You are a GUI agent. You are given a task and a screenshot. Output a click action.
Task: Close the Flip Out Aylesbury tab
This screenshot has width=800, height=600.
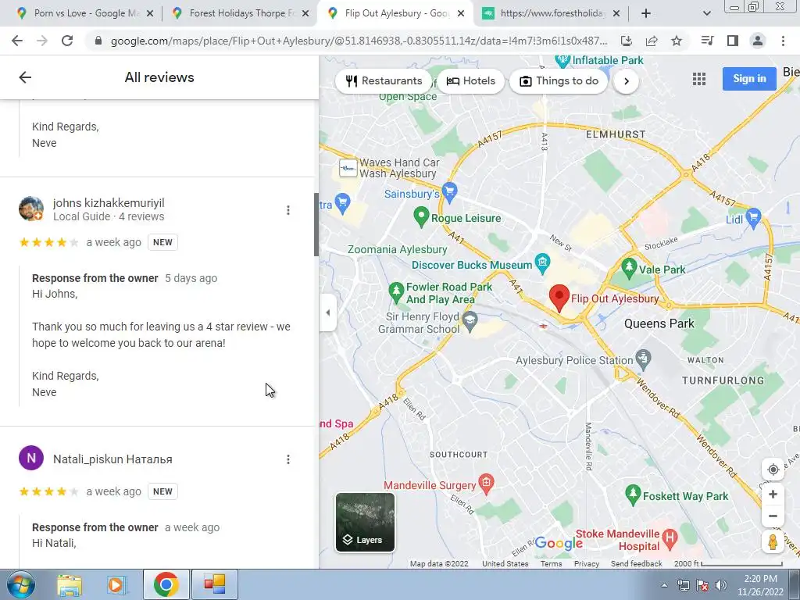click(461, 14)
